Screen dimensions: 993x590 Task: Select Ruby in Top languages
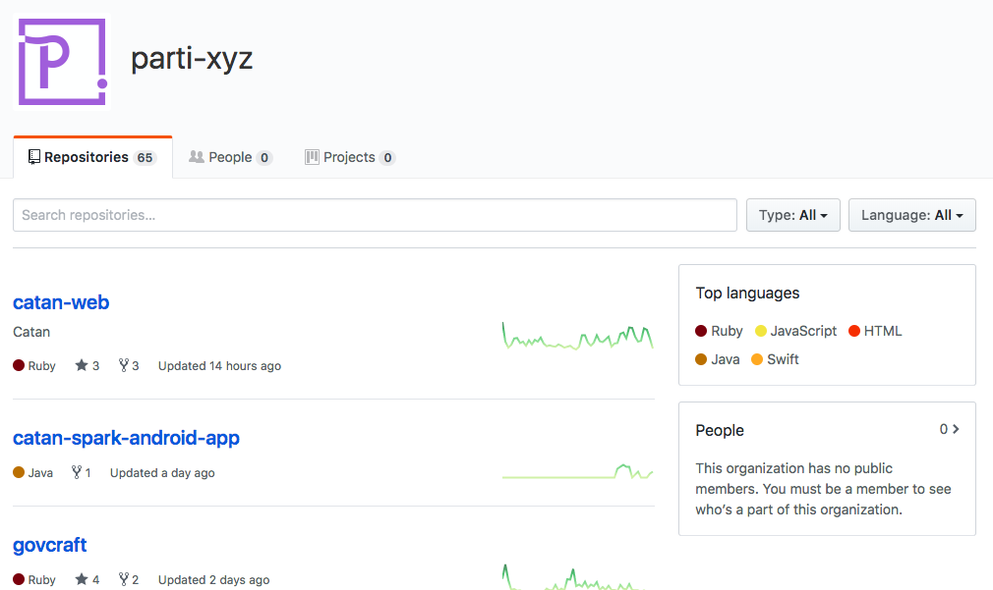727,331
